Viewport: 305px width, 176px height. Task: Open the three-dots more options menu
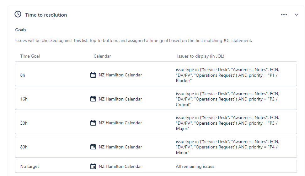click(284, 15)
